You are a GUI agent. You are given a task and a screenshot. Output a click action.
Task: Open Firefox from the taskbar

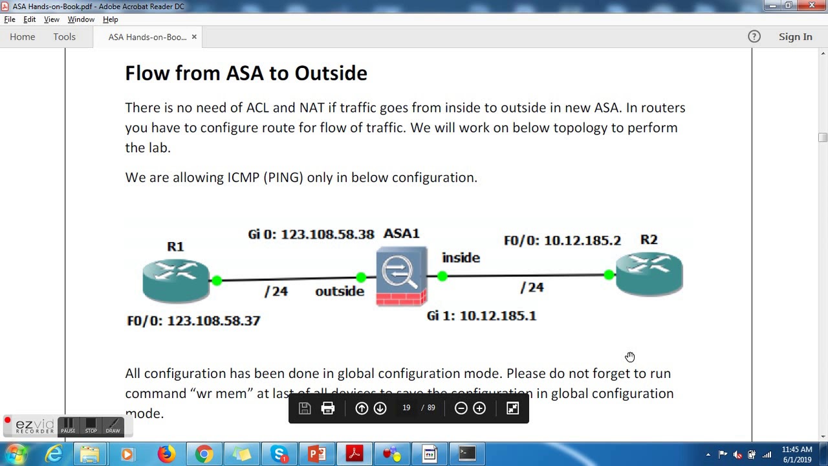pyautogui.click(x=166, y=454)
